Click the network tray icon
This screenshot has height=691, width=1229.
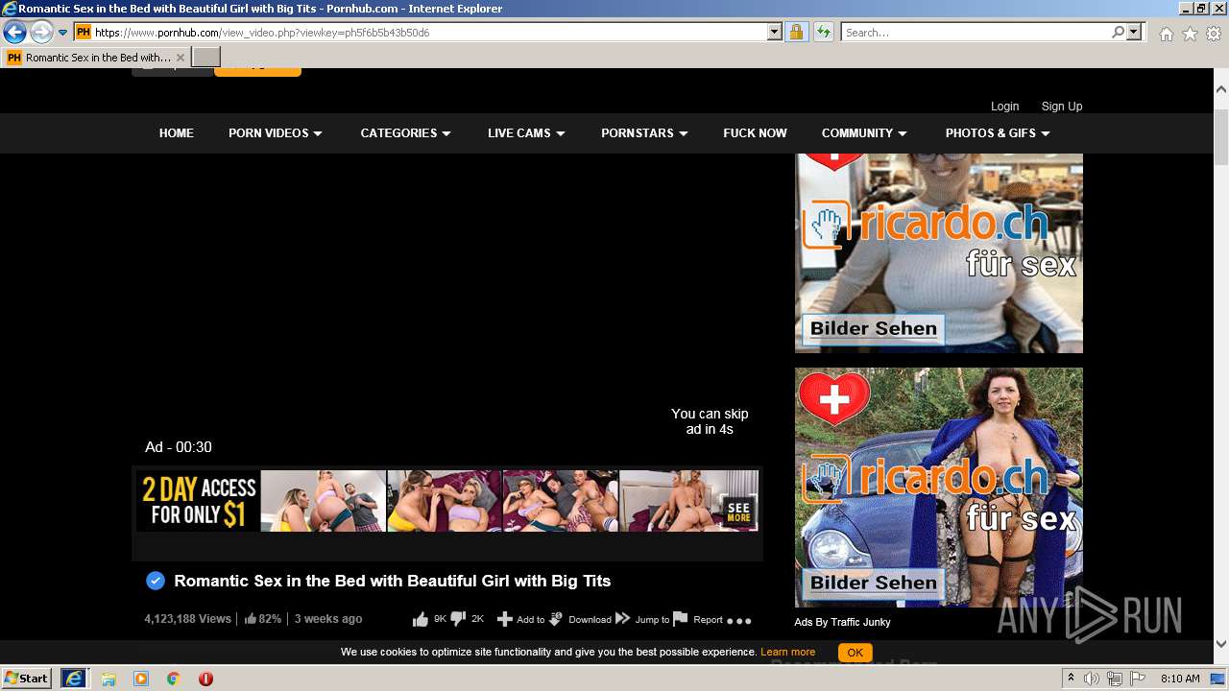(1115, 679)
